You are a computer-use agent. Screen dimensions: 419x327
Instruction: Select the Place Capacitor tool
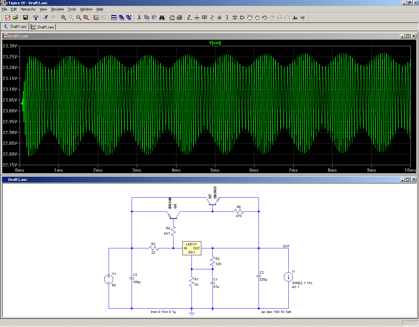tap(219, 18)
